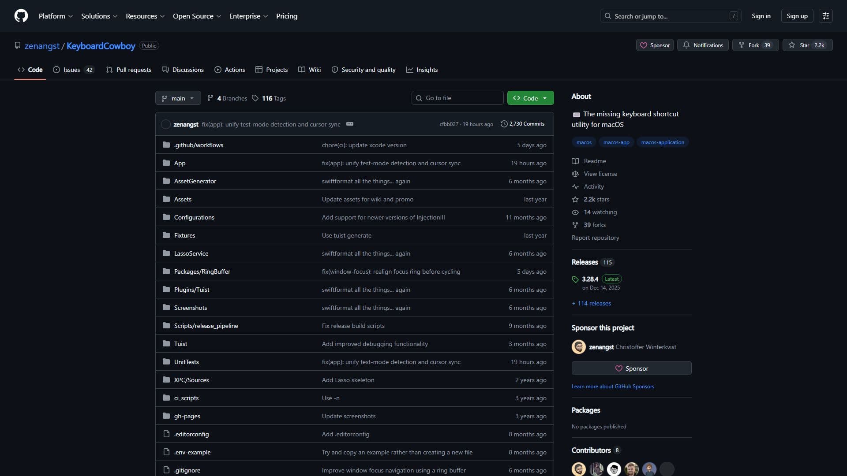Viewport: 847px width, 476px height.
Task: Open the main branch selector dropdown
Action: coord(178,98)
